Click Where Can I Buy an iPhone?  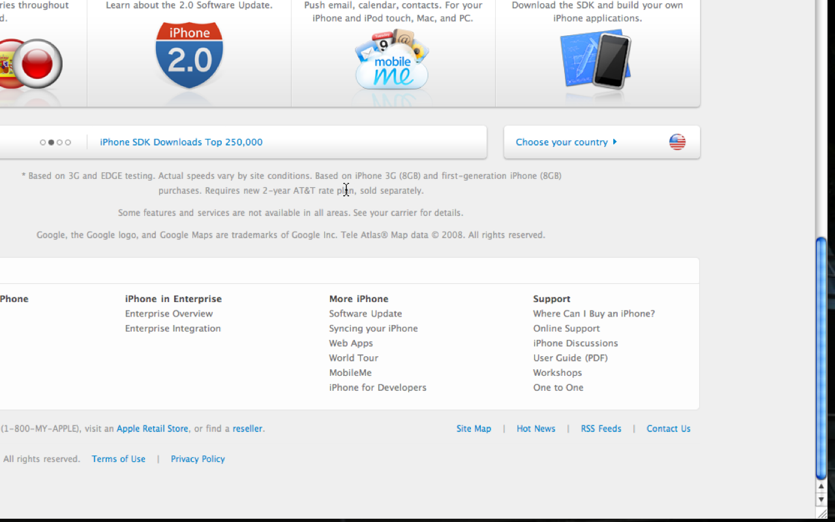click(x=594, y=314)
